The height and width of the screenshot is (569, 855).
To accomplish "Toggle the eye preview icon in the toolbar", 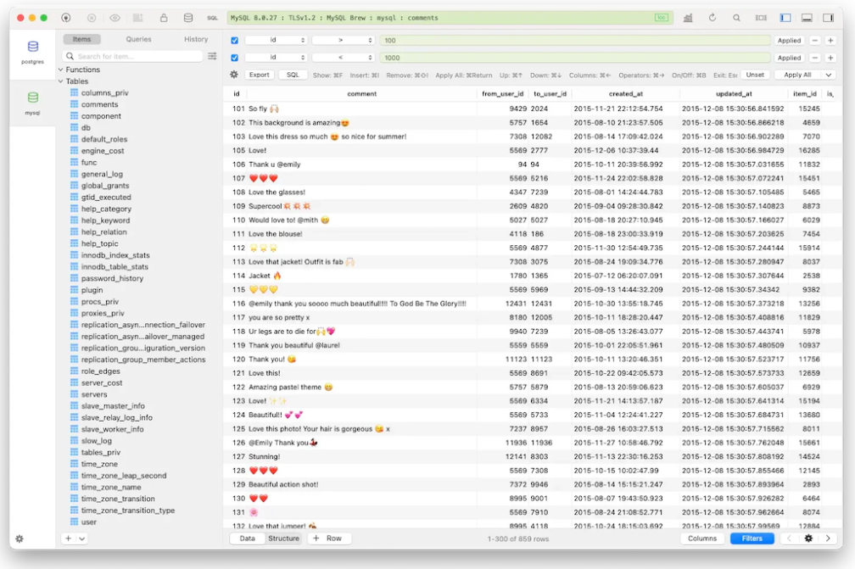I will pyautogui.click(x=115, y=18).
